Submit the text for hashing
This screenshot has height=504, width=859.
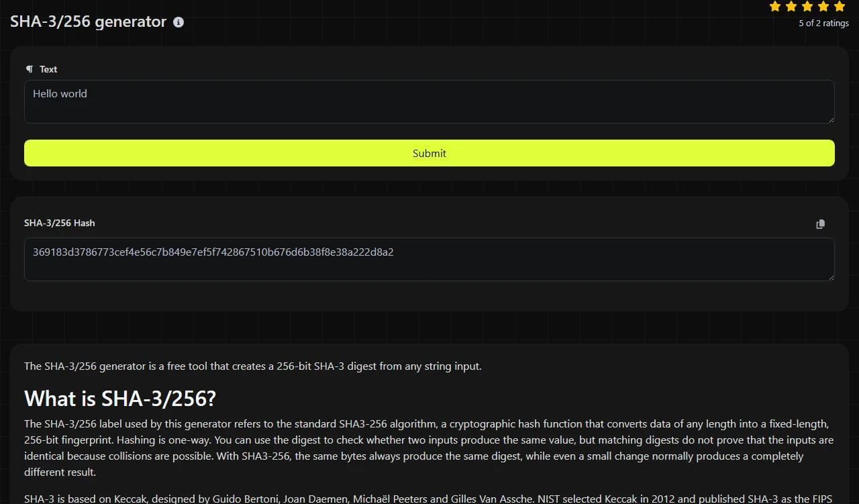click(429, 153)
